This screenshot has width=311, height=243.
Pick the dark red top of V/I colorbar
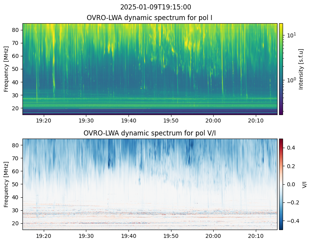pos(281,140)
